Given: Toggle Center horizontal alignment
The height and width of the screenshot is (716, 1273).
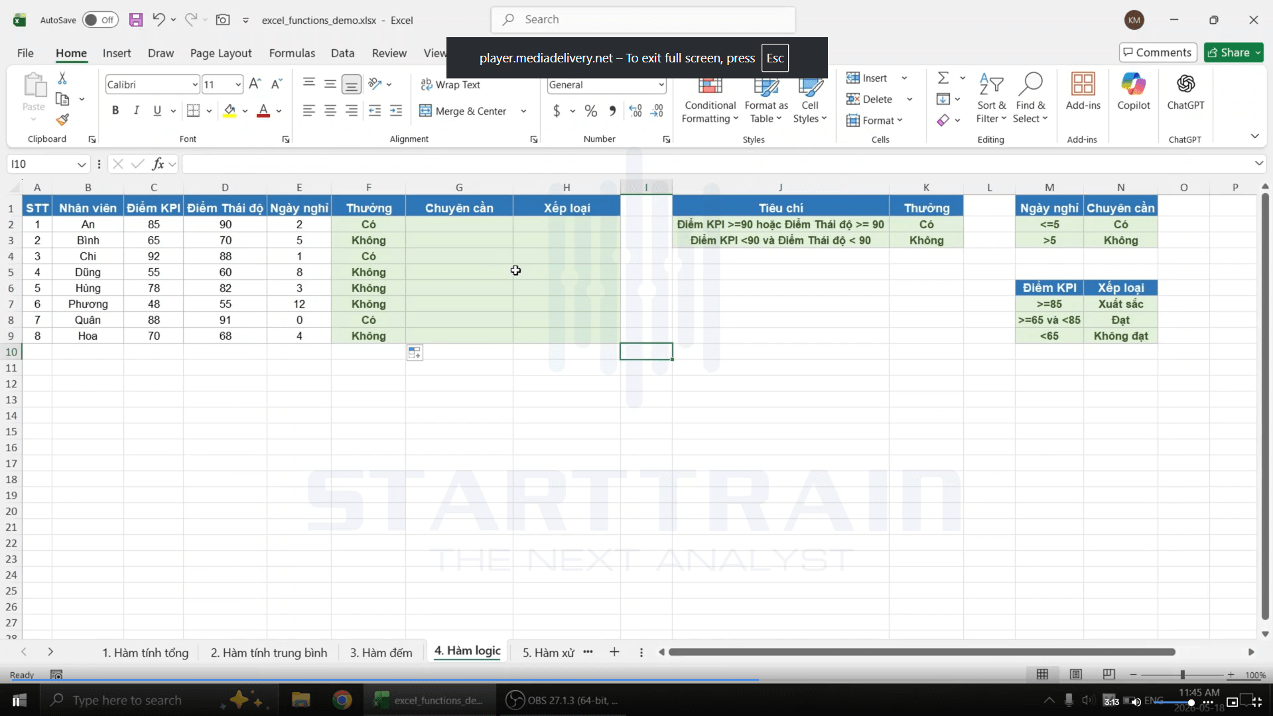Looking at the screenshot, I should [330, 111].
